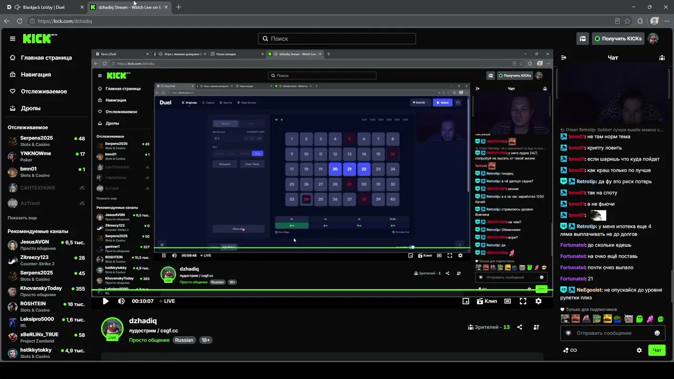
Task: Bookmark page with star icon
Action: 627,21
